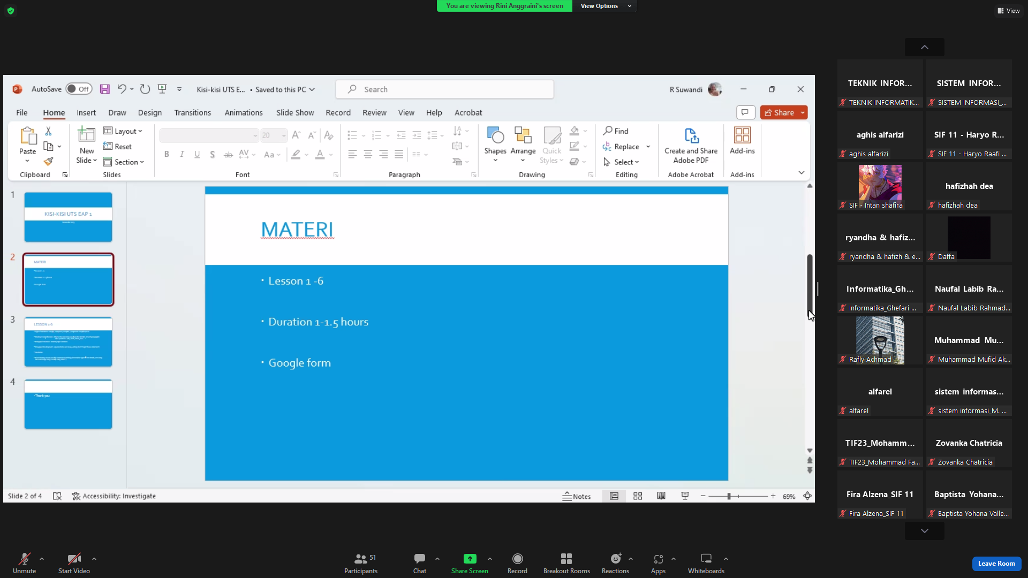Center-align the paragraph text
This screenshot has width=1028, height=578.
[x=368, y=155]
